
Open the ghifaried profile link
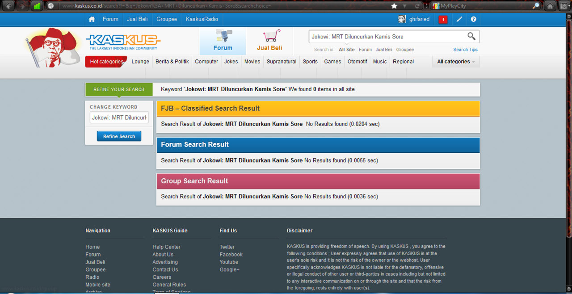coord(419,19)
